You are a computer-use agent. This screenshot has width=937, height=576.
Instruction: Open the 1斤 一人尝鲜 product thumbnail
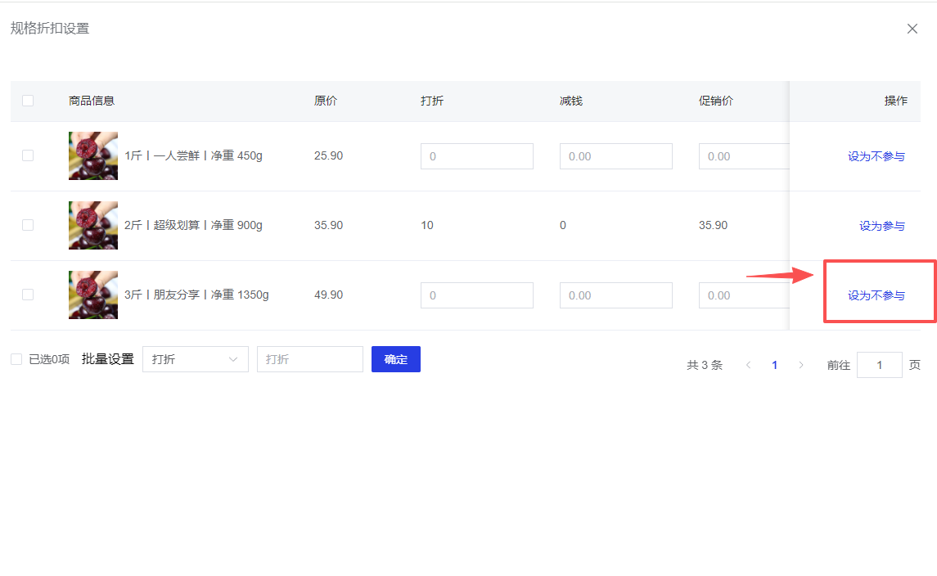point(93,156)
